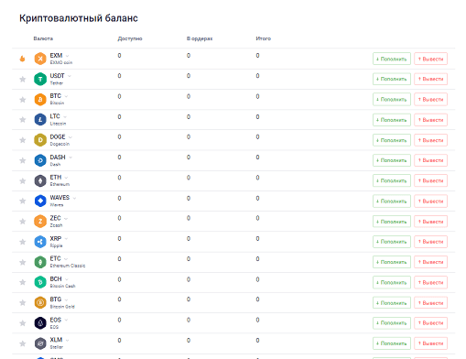This screenshot has height=359, width=466.
Task: Expand the chevron next to WAVES
Action: tap(74, 198)
